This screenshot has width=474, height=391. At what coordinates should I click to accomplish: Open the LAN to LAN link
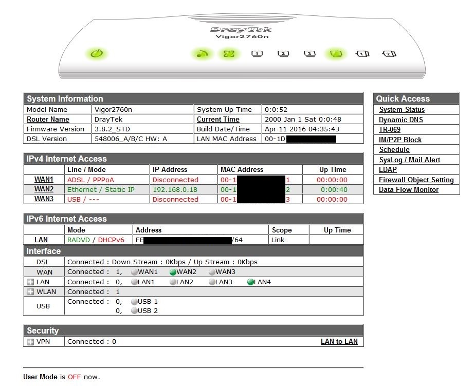coord(339,341)
